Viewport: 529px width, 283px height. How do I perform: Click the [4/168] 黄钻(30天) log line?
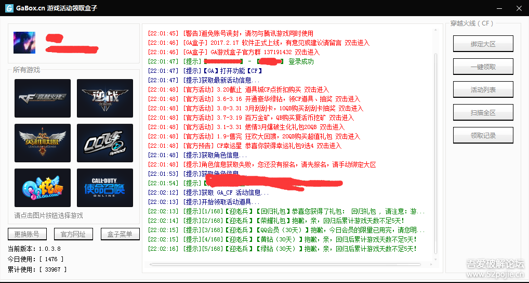click(282, 239)
